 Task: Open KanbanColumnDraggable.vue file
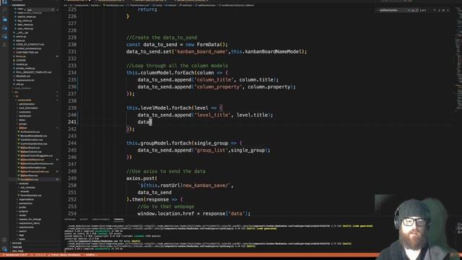click(36, 156)
